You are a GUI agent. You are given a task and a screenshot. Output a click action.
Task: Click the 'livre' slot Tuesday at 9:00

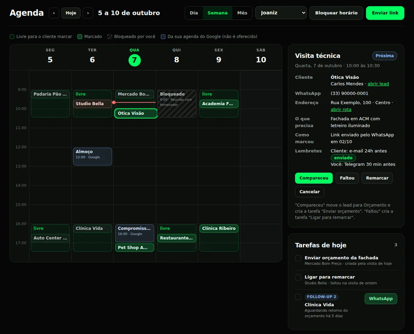click(80, 94)
